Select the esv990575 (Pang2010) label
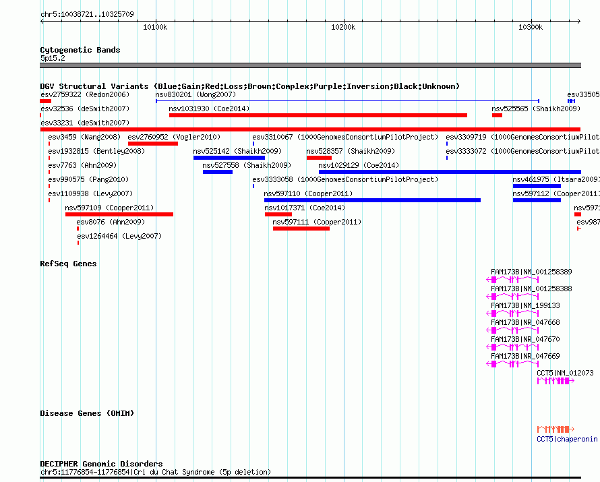 (88, 179)
